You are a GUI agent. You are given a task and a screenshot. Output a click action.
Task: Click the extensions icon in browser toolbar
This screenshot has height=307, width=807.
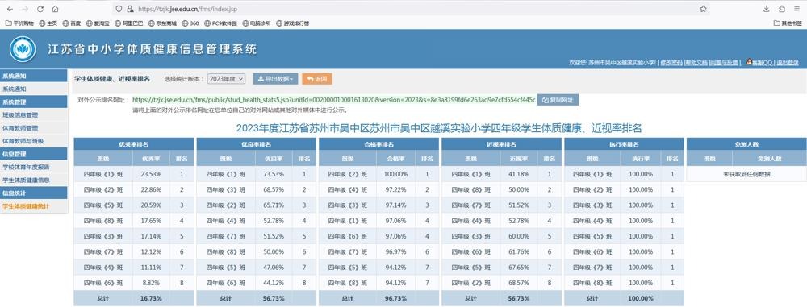782,9
